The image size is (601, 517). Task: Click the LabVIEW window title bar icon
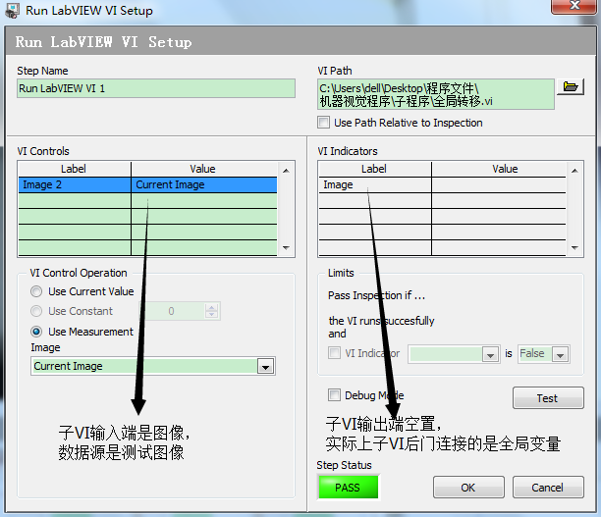coord(14,11)
